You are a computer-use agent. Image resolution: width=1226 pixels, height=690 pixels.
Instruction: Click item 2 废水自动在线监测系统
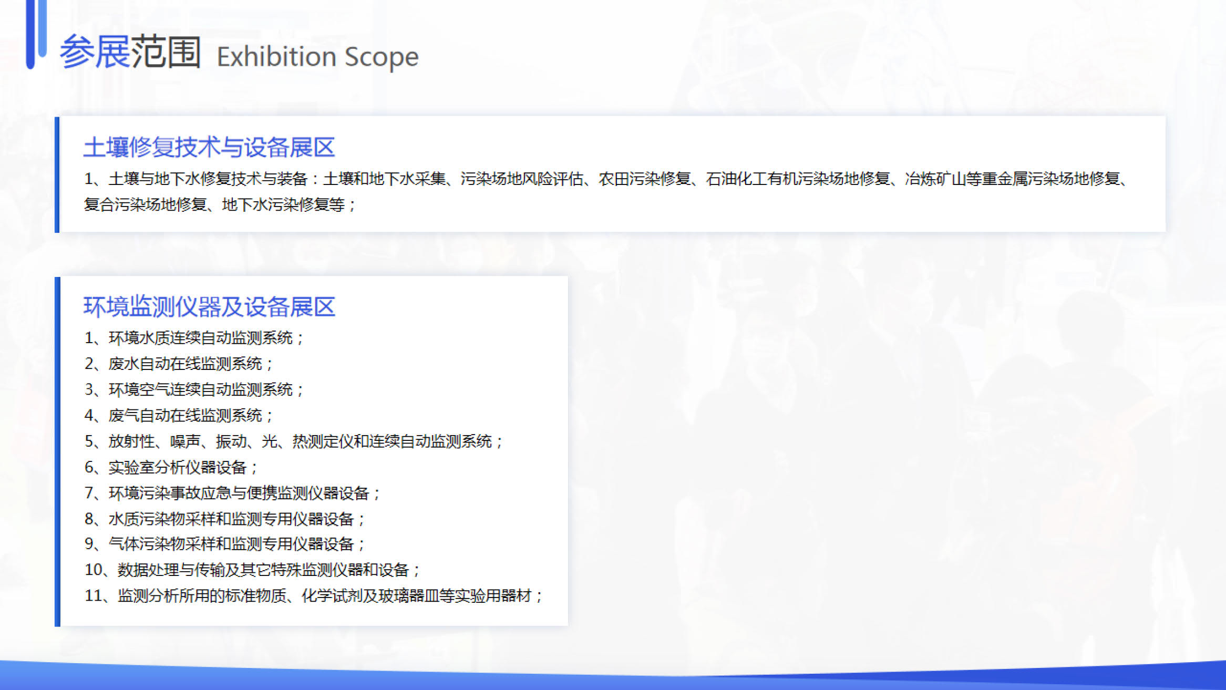(179, 364)
